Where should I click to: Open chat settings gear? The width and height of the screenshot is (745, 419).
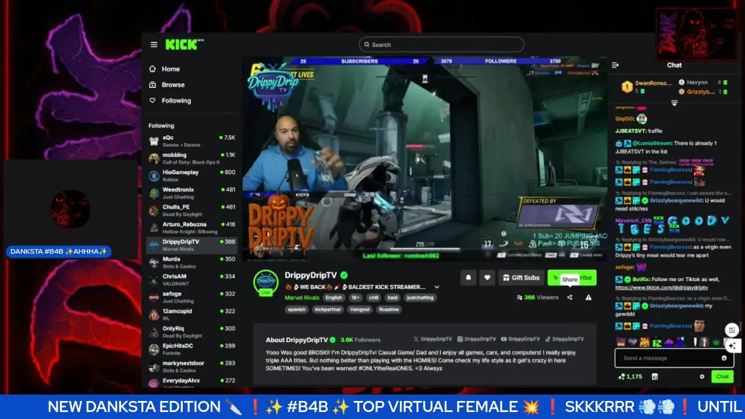coord(702,377)
